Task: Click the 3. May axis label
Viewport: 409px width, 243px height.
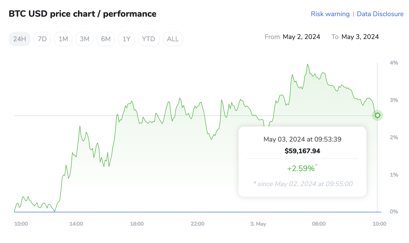Action: 258,224
